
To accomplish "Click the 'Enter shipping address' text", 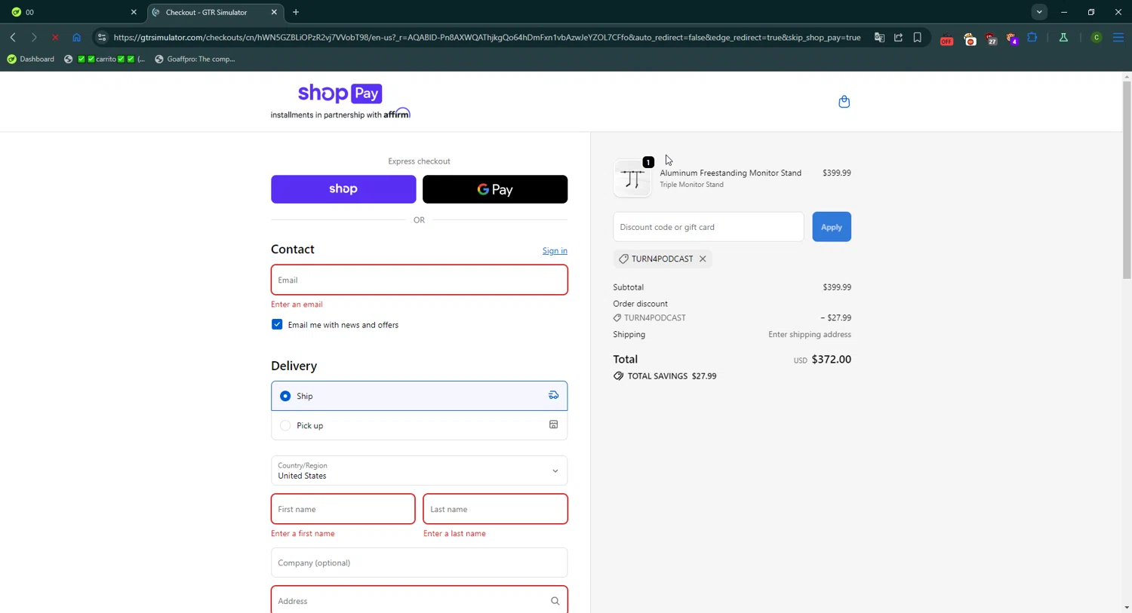I will click(x=810, y=335).
